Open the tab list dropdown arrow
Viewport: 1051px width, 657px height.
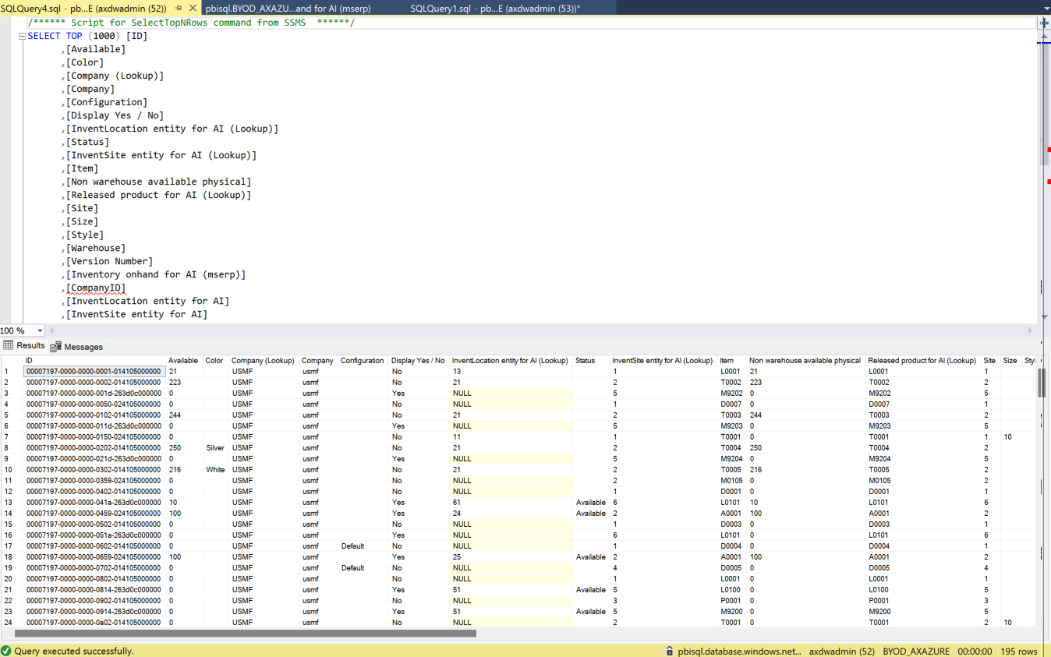tap(1046, 9)
